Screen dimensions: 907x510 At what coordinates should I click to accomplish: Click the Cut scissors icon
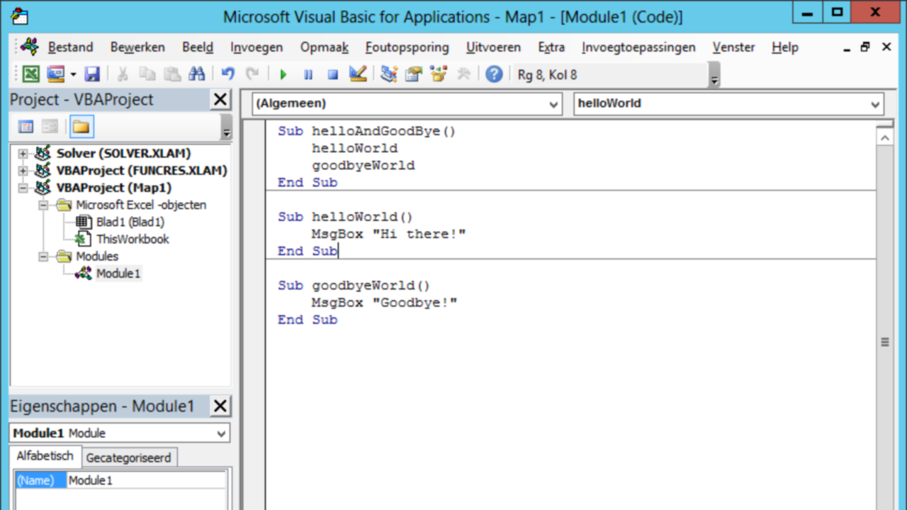123,74
